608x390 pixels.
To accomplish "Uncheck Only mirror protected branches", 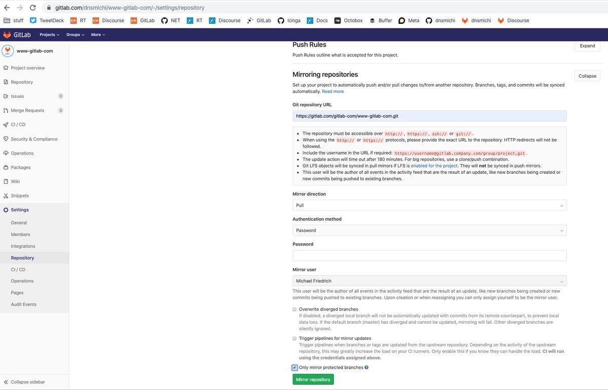I will 294,367.
